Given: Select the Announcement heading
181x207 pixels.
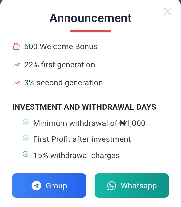Looking at the screenshot, I should coord(90,18).
